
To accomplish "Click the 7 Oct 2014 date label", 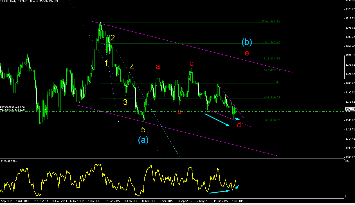I will click(x=22, y=201).
